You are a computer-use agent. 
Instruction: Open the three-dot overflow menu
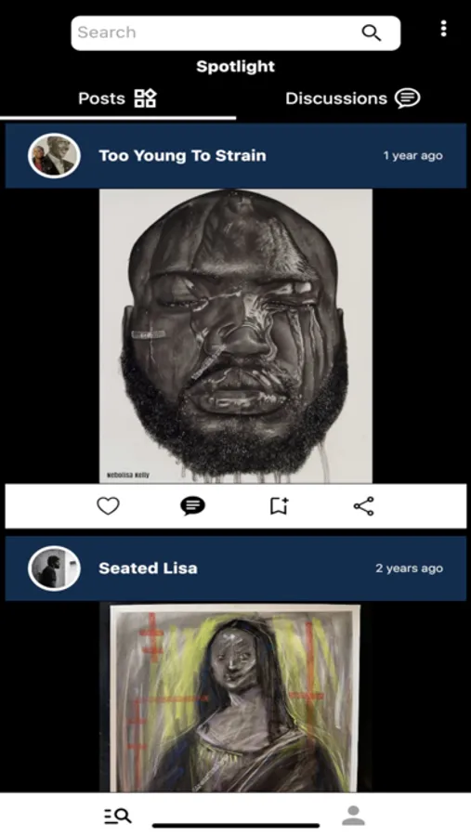pyautogui.click(x=443, y=29)
